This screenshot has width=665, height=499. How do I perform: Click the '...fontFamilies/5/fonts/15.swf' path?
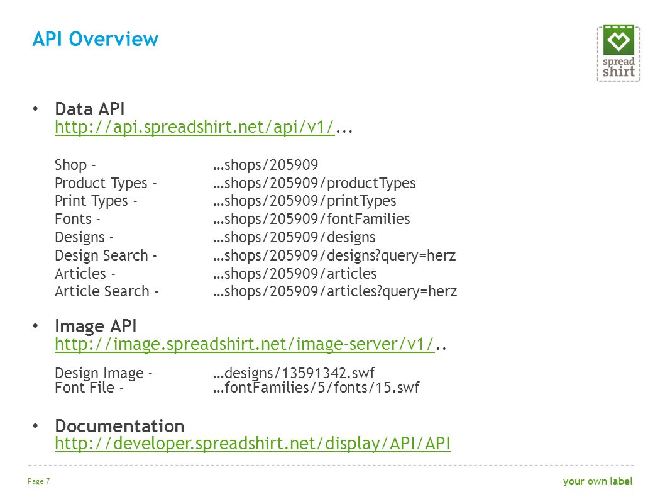[316, 388]
